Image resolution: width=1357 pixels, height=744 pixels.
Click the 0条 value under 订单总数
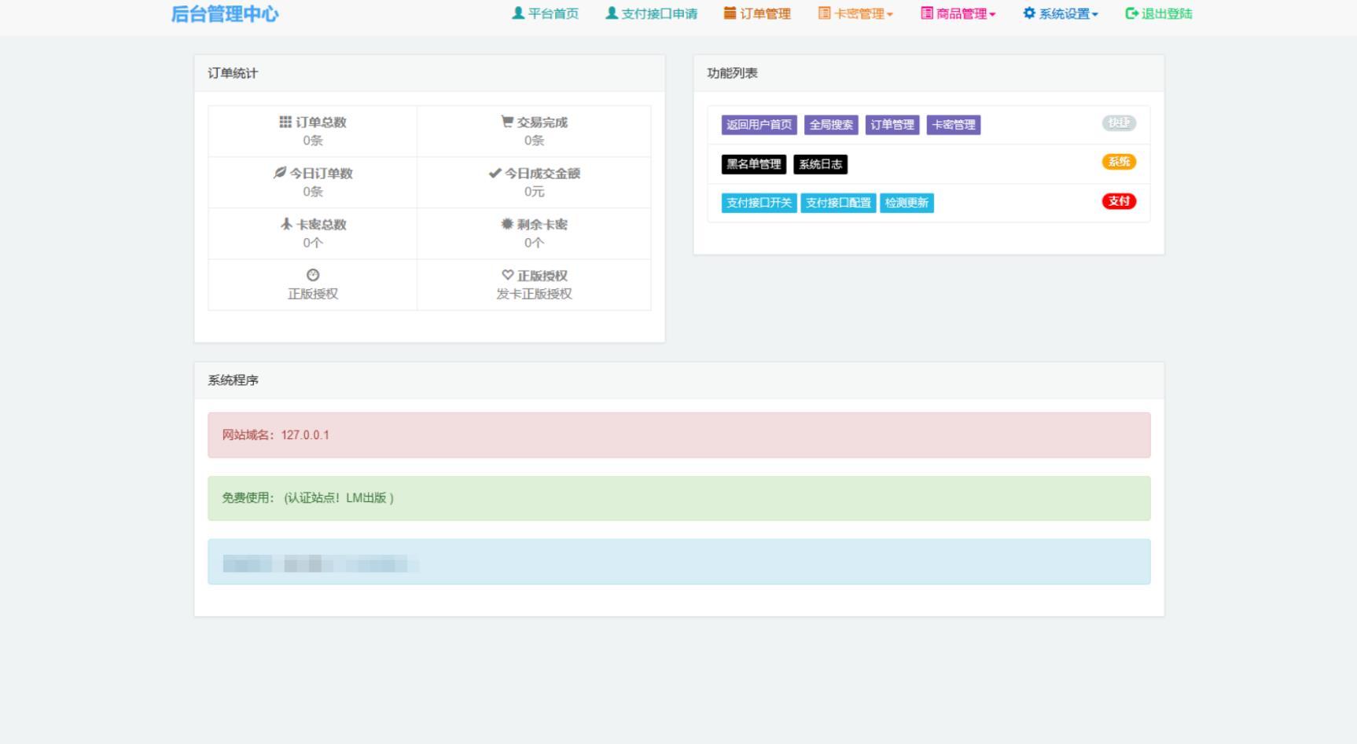click(x=313, y=141)
